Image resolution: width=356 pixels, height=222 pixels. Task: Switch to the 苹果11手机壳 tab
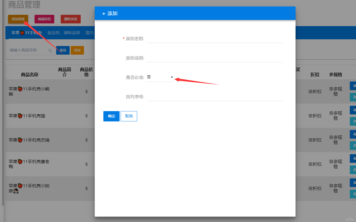tap(26, 33)
